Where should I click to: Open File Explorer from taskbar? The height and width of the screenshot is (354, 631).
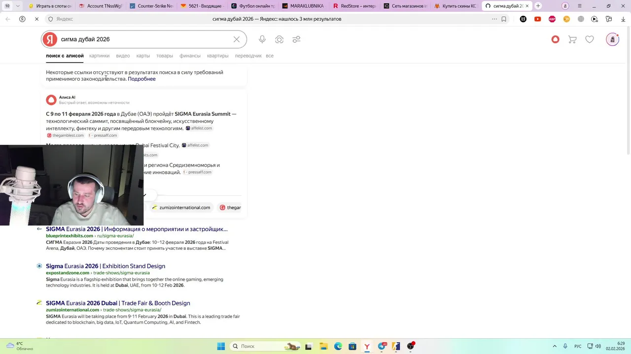pos(323,346)
